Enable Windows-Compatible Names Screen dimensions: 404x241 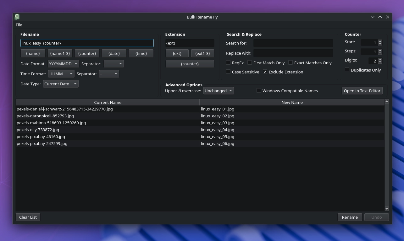point(258,90)
